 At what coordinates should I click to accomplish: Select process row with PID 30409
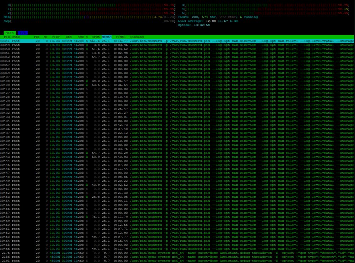[177, 85]
